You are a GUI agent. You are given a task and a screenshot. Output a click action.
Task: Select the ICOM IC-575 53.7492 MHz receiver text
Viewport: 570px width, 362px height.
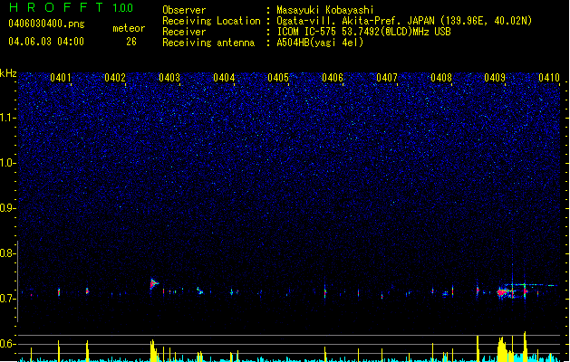tap(364, 32)
